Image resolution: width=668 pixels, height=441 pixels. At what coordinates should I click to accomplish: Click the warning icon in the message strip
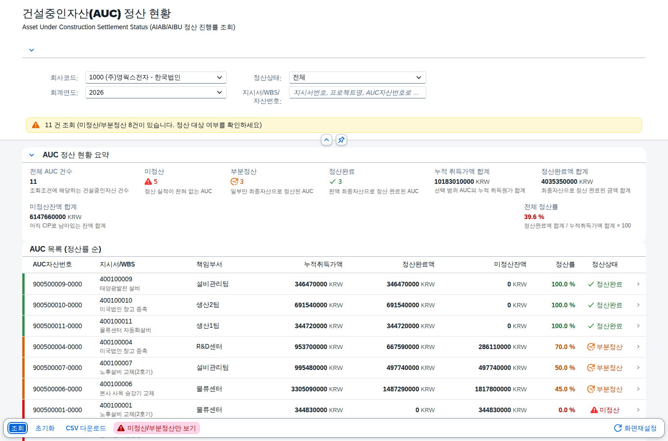pos(36,125)
